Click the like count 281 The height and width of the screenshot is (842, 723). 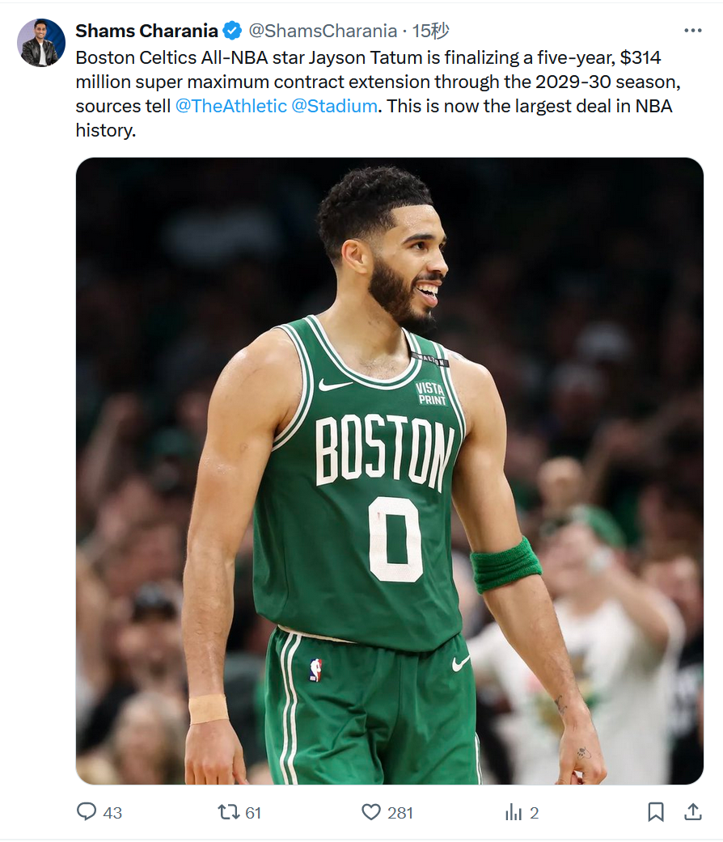click(x=400, y=812)
